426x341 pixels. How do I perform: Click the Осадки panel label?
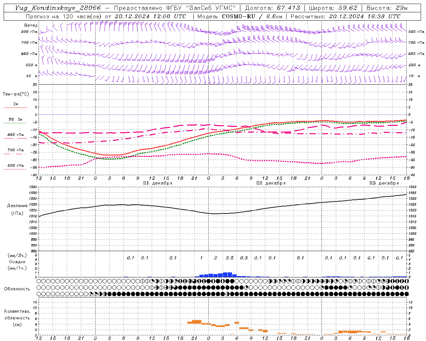pos(17,262)
